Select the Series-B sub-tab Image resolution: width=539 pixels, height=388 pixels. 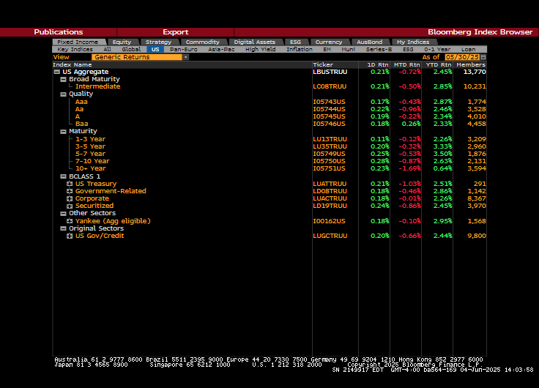point(379,50)
